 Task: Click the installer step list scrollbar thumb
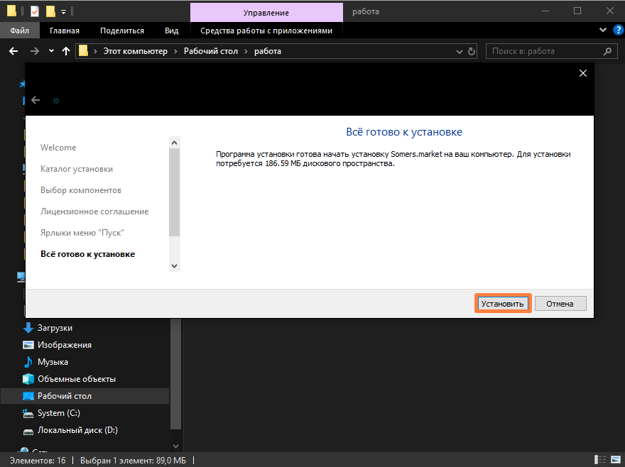(174, 192)
